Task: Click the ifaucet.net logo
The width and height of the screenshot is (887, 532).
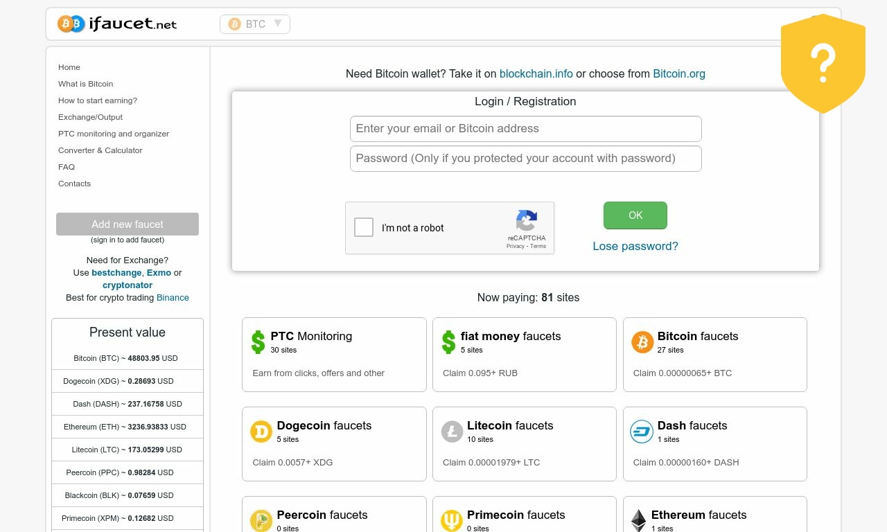Action: 117,24
